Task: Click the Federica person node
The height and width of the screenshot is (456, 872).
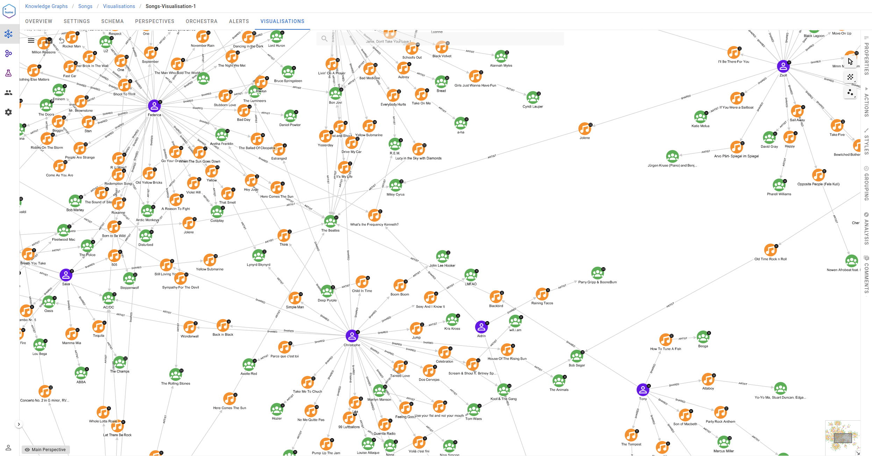Action: tap(154, 106)
